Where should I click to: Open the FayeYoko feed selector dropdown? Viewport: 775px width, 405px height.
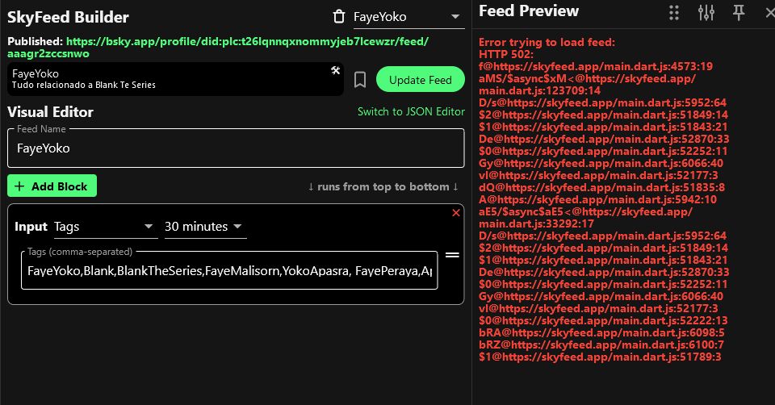[x=408, y=17]
